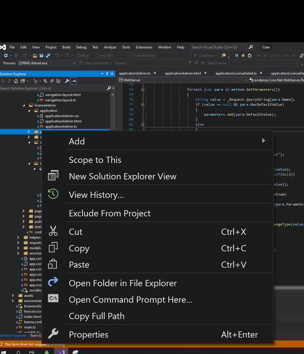Collapse All in Solution Explorer
This screenshot has height=354, width=304.
pos(52,81)
